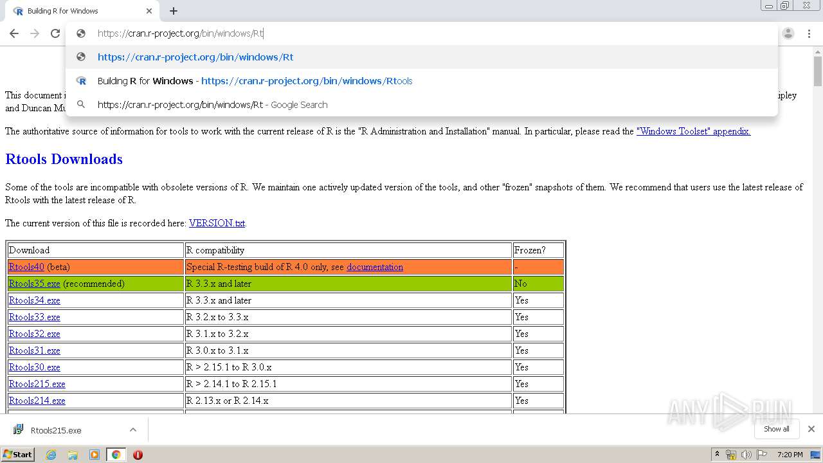This screenshot has width=823, height=463.
Task: Show all downloads
Action: (777, 429)
